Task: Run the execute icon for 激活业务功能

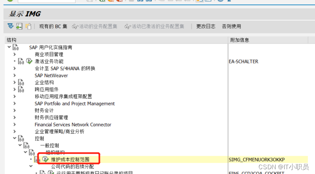Action: coord(29,61)
